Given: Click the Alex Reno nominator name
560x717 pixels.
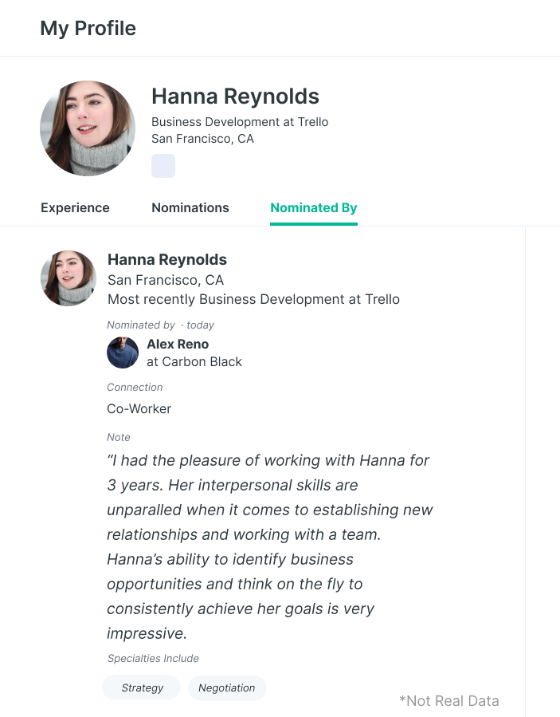Looking at the screenshot, I should [178, 345].
